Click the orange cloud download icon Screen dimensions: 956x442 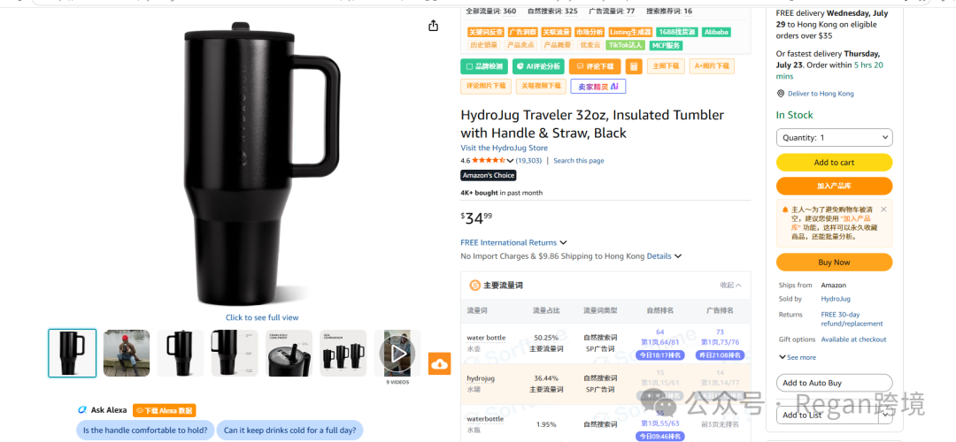pyautogui.click(x=439, y=363)
